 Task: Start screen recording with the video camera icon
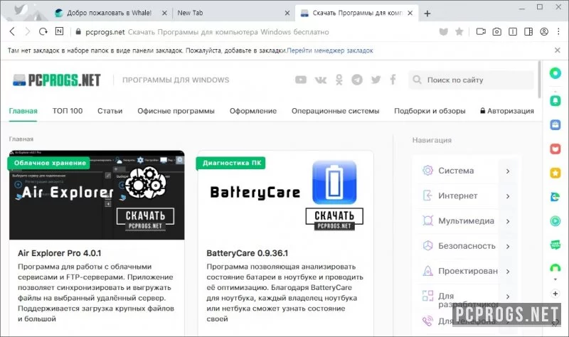coord(481,32)
